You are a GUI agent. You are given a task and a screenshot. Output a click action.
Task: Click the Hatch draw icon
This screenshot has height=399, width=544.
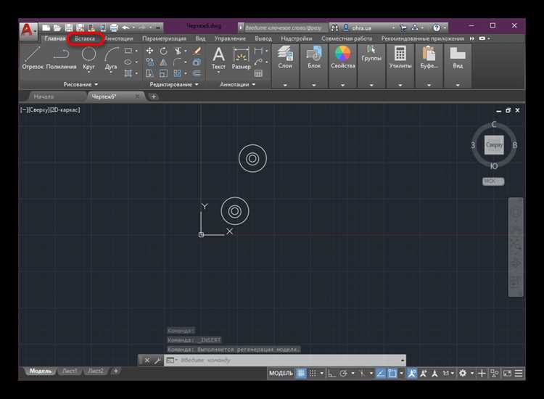pos(128,73)
